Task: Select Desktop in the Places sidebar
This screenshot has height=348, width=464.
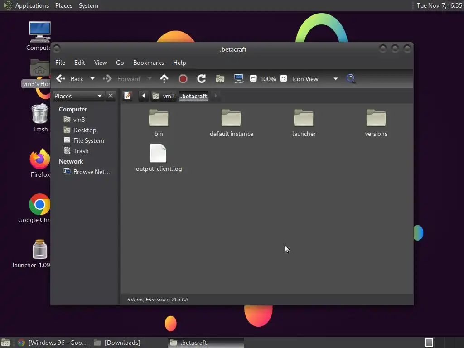Action: 80,130
